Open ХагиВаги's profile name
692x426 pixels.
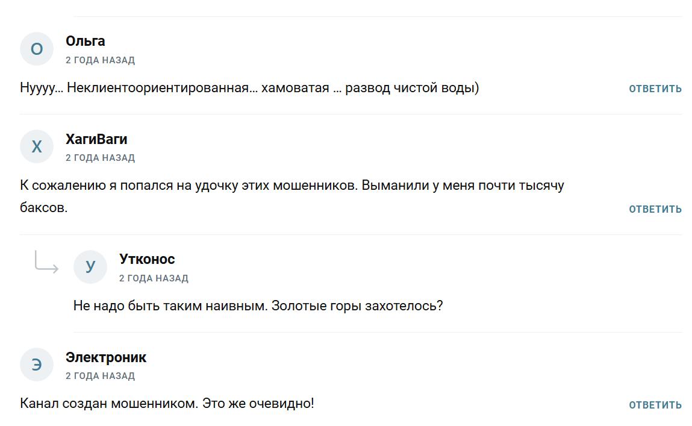click(x=96, y=139)
